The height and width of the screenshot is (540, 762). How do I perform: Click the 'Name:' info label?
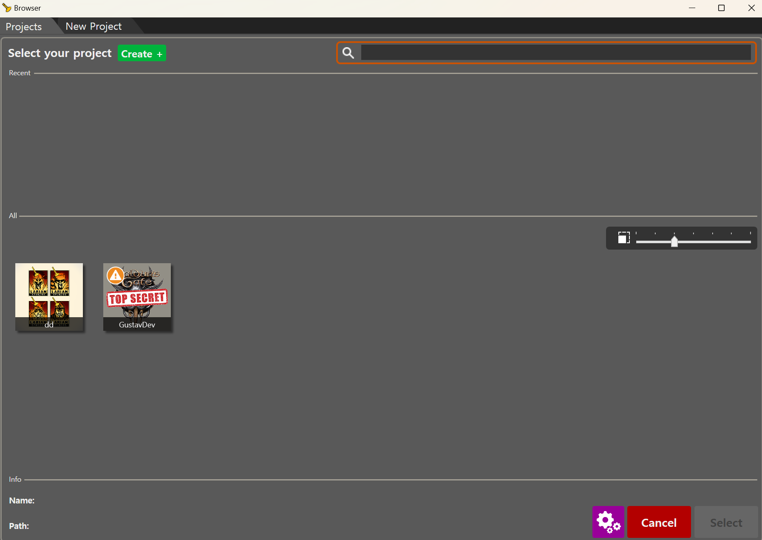pos(22,500)
